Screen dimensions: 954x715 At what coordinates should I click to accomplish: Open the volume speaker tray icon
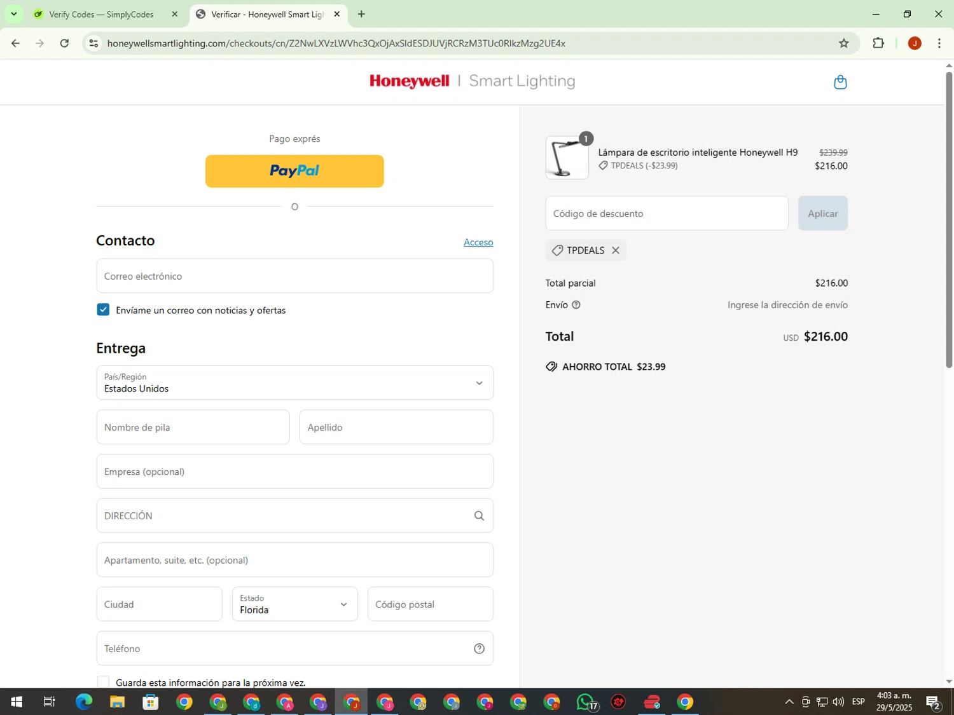coord(838,702)
